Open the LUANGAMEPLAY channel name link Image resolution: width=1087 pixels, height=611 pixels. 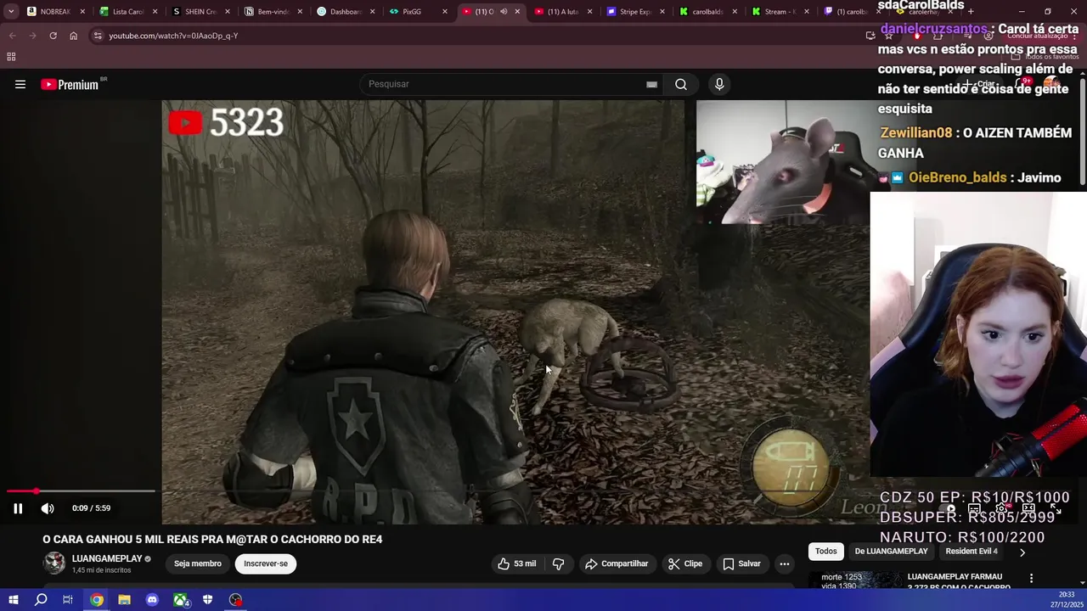106,558
